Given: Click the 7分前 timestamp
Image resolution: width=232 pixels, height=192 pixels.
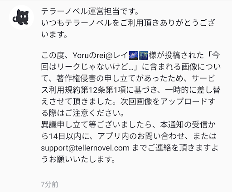Looking at the screenshot, I should (x=50, y=184).
